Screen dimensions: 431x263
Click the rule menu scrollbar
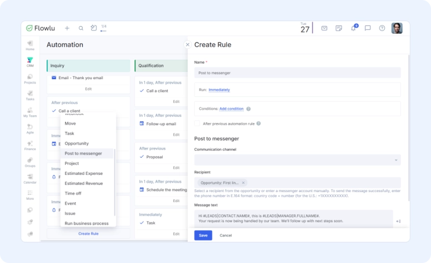click(x=114, y=182)
